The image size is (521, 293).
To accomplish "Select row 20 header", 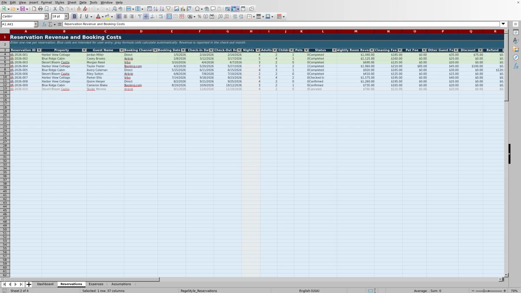I will coord(5,115).
